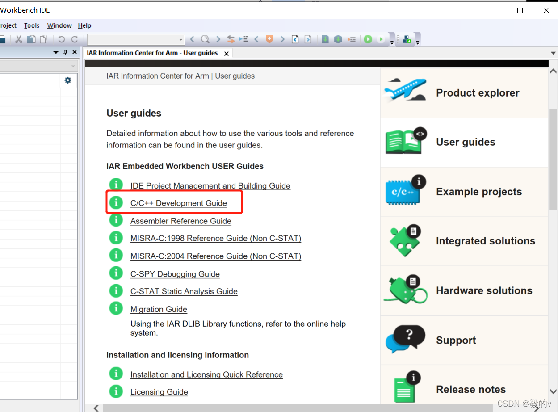Click the Find Next arrow icon
Viewport: 558px width, 412px height.
coord(218,39)
